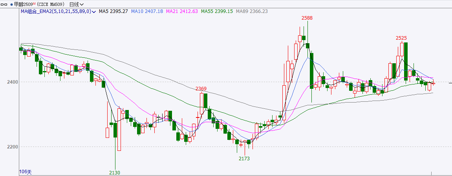This screenshot has width=452, height=176.
Task: Click the 2525 peak price label
Action: pos(401,38)
